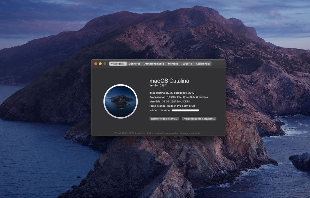310x198 pixels.
Task: Open the Armazenamento tab
Action: pos(154,64)
